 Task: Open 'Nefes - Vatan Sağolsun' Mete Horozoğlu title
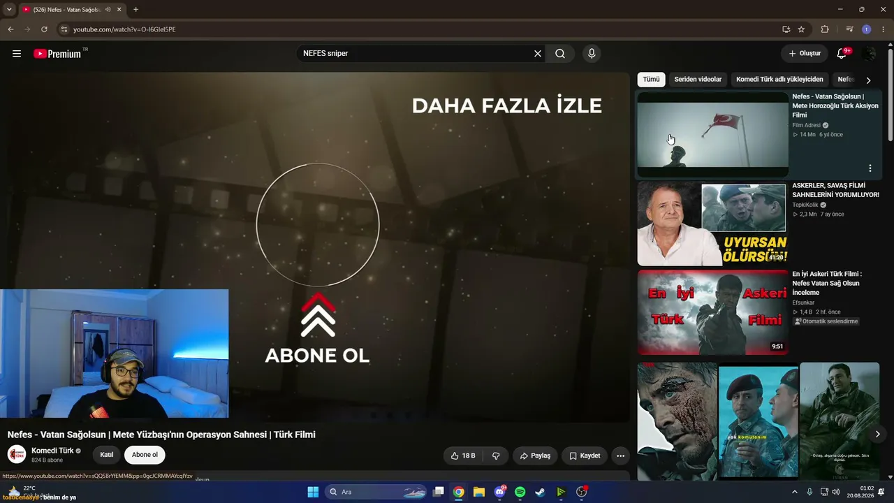[x=835, y=105]
